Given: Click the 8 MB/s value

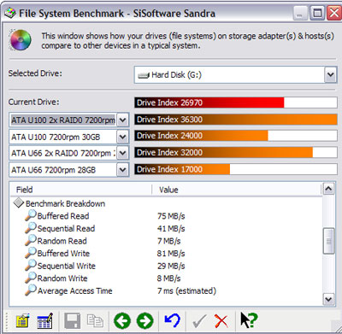Looking at the screenshot, I should coord(169,278).
